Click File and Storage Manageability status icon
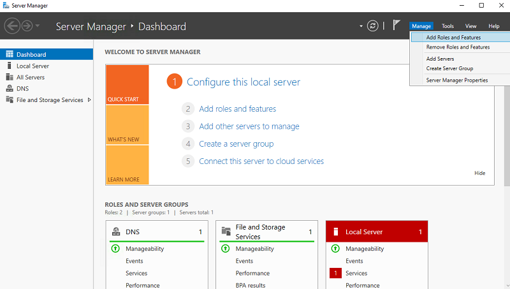Viewport: 510px width, 289px height. pos(226,249)
